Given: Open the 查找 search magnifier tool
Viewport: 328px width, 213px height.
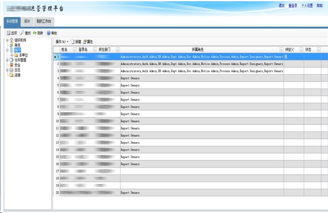Looking at the screenshot, I should click(x=22, y=33).
